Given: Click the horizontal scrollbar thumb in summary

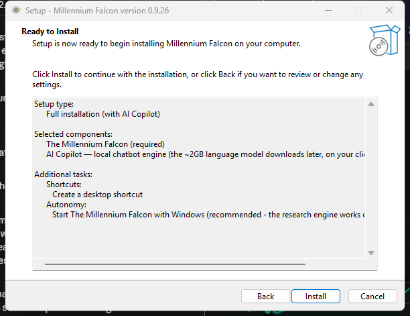Looking at the screenshot, I should click(x=175, y=264).
